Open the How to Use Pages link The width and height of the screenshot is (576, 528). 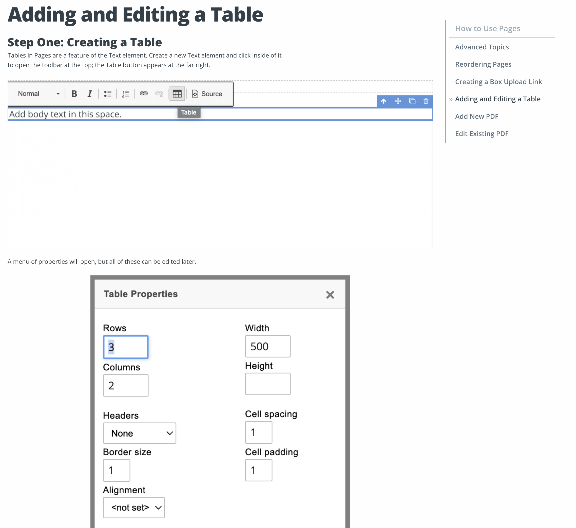point(487,29)
